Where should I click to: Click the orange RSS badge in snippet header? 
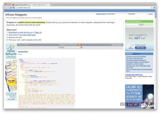click(x=79, y=45)
